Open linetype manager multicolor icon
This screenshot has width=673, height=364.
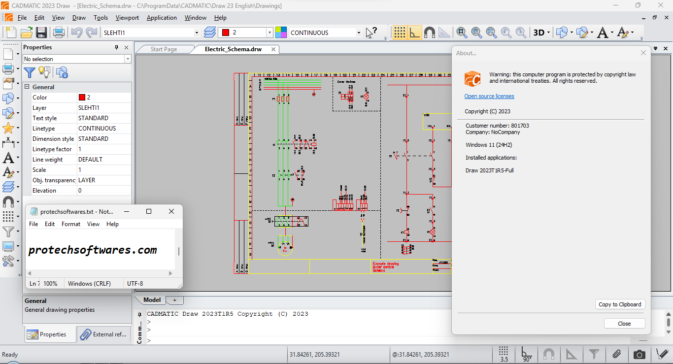pos(281,33)
